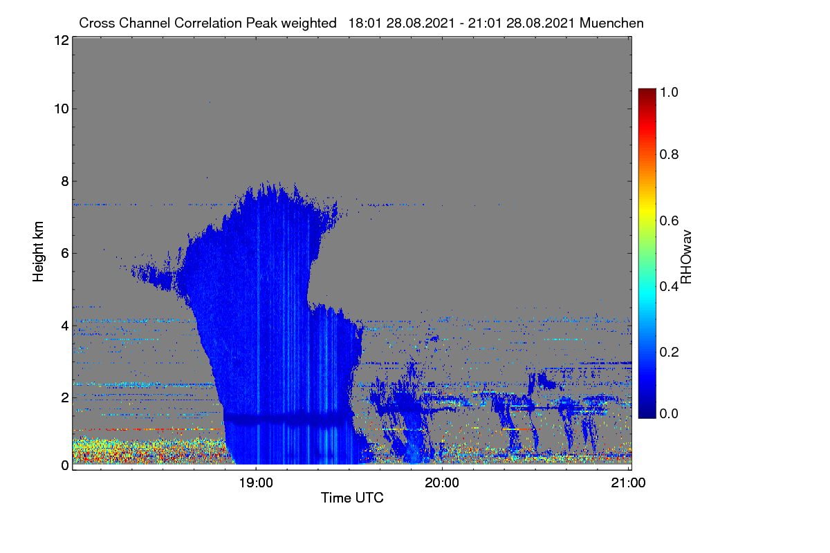Click the '0.2' colorbar tick label
Image resolution: width=830 pixels, height=553 pixels.
pos(669,352)
